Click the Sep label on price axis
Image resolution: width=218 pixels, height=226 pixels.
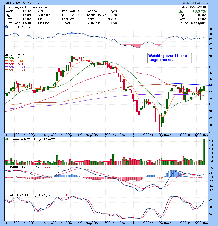point(89,135)
